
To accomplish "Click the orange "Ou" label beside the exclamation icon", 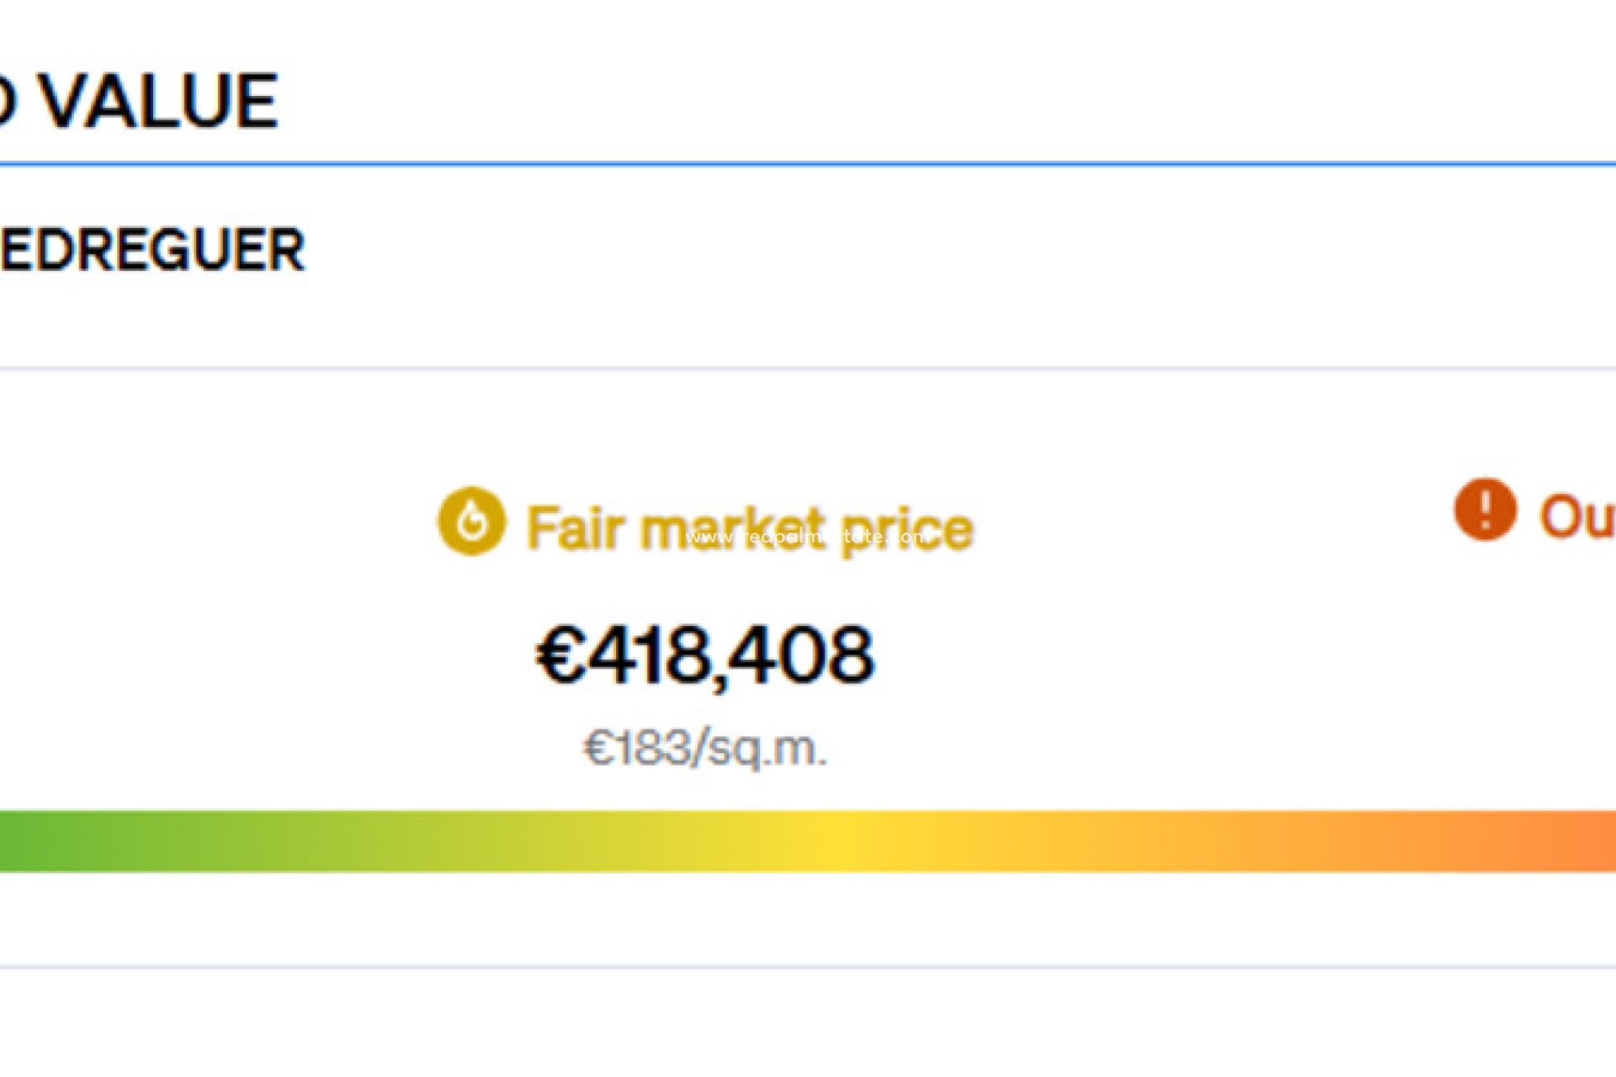I will tap(1577, 516).
